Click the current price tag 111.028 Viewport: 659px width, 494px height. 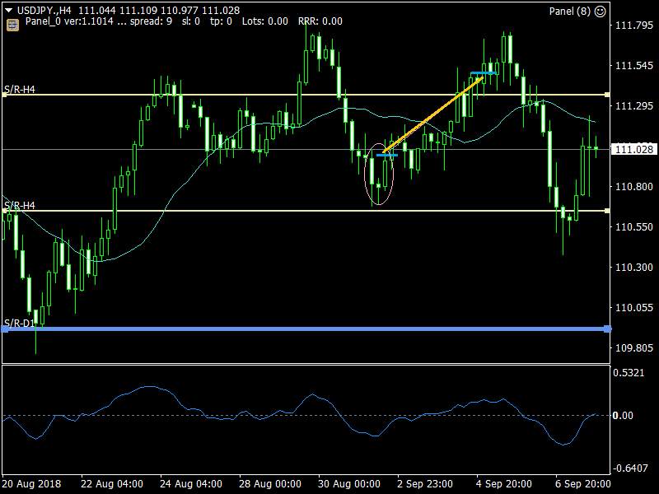coord(634,149)
